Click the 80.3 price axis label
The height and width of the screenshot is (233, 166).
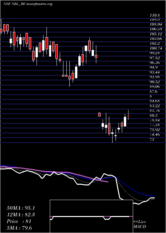pos(154,116)
